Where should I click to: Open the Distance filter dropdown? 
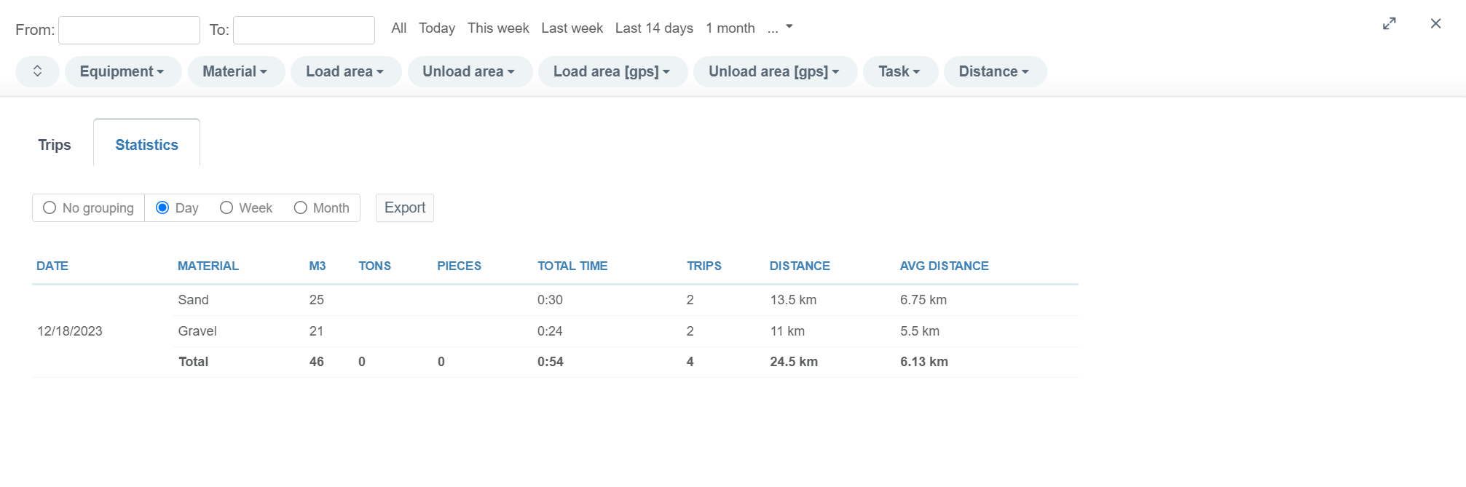pos(994,71)
